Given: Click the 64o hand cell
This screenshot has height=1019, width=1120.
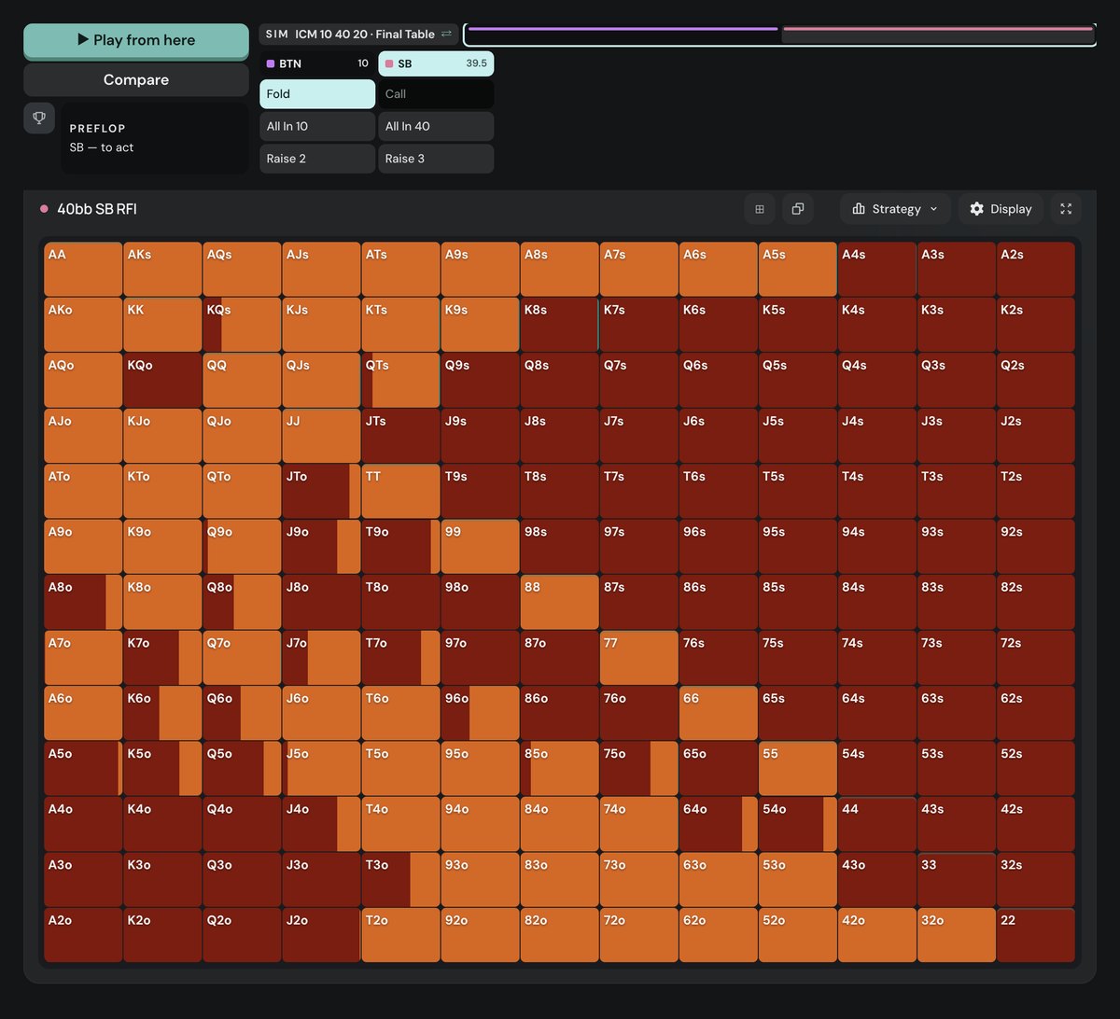Looking at the screenshot, I should (719, 825).
